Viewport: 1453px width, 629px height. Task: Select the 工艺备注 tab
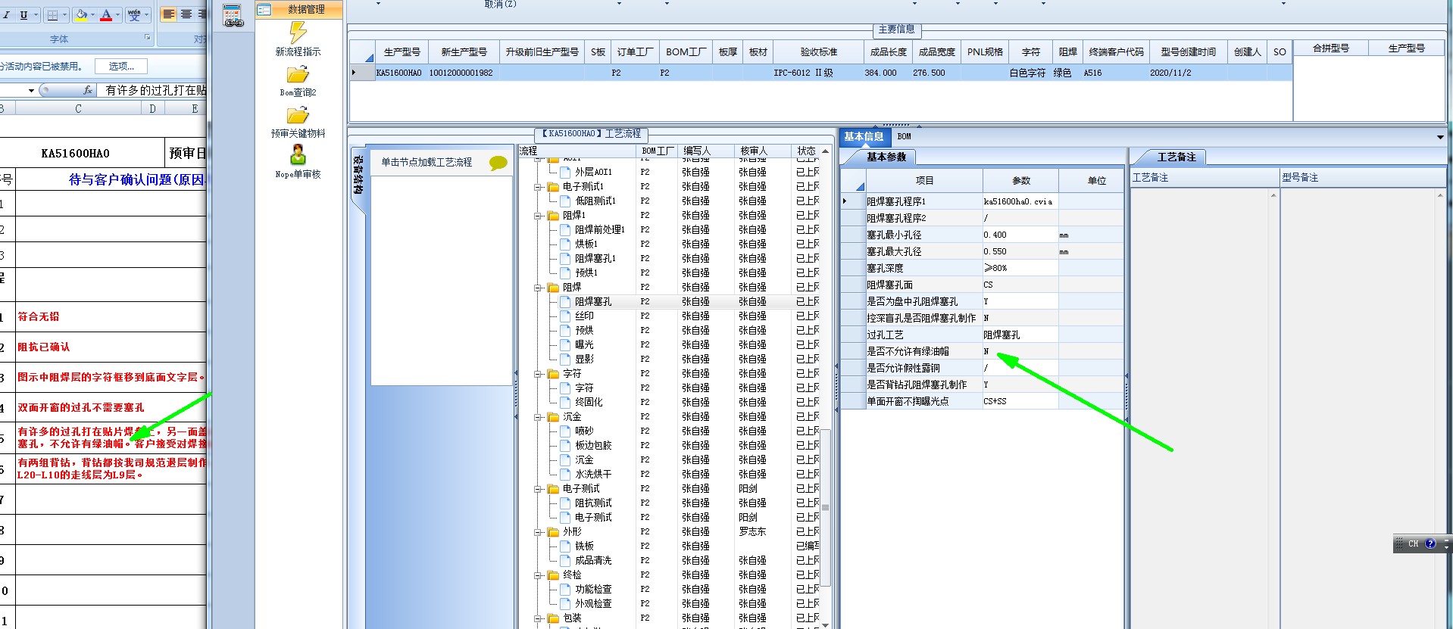coord(1176,157)
